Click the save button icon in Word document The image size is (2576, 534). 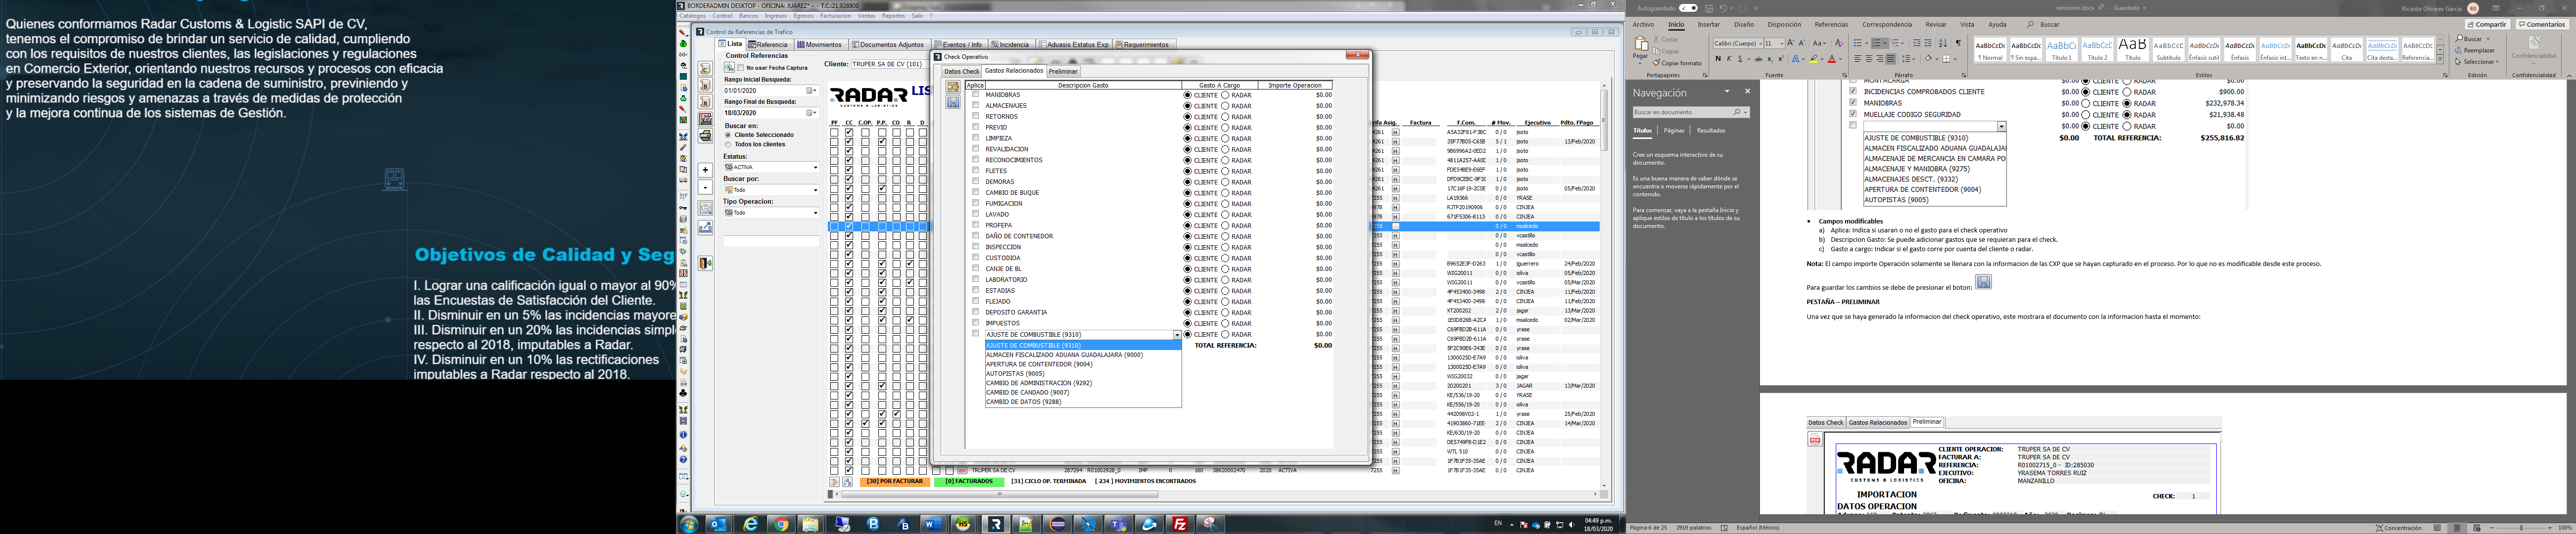(x=1983, y=282)
